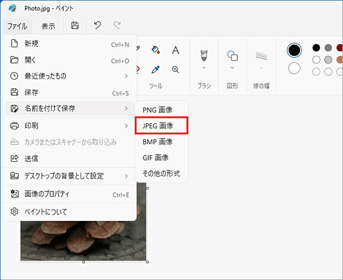Viewport: 343px width, 280px height.
Task: Expand the shapes dropdown chevron
Action: click(233, 68)
